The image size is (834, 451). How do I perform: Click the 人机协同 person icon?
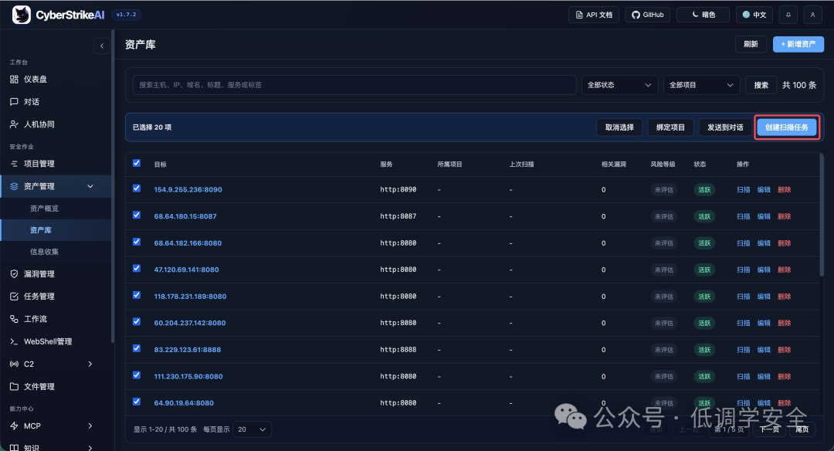15,124
